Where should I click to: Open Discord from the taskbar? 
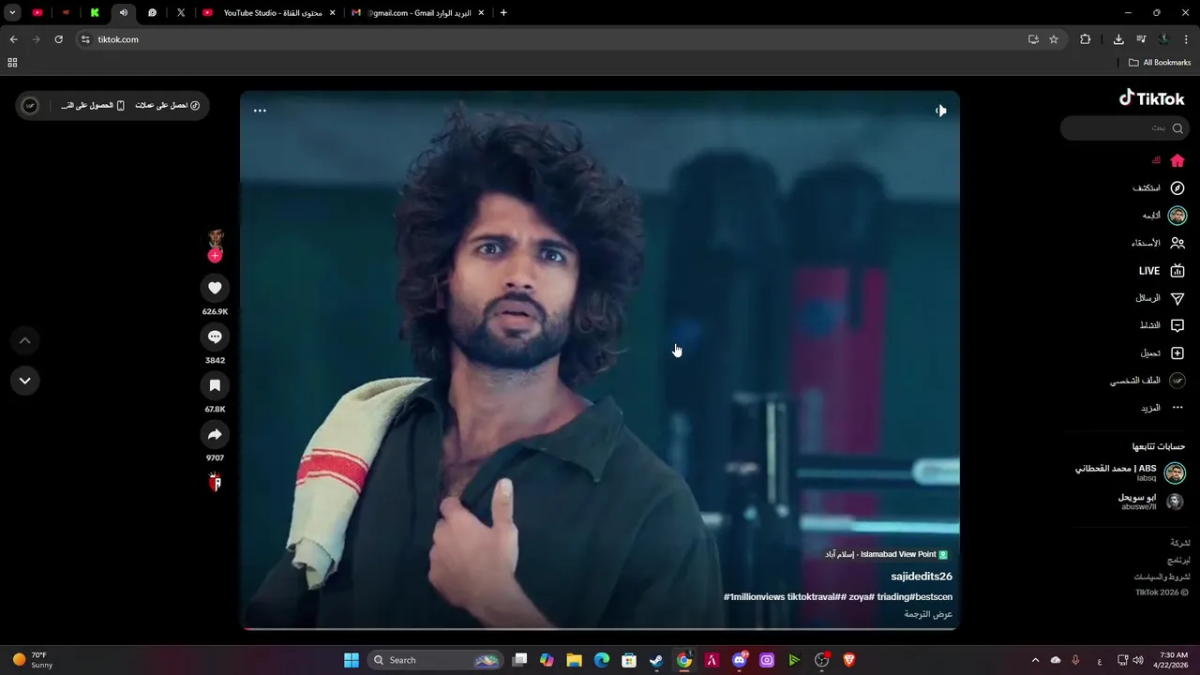click(x=740, y=660)
